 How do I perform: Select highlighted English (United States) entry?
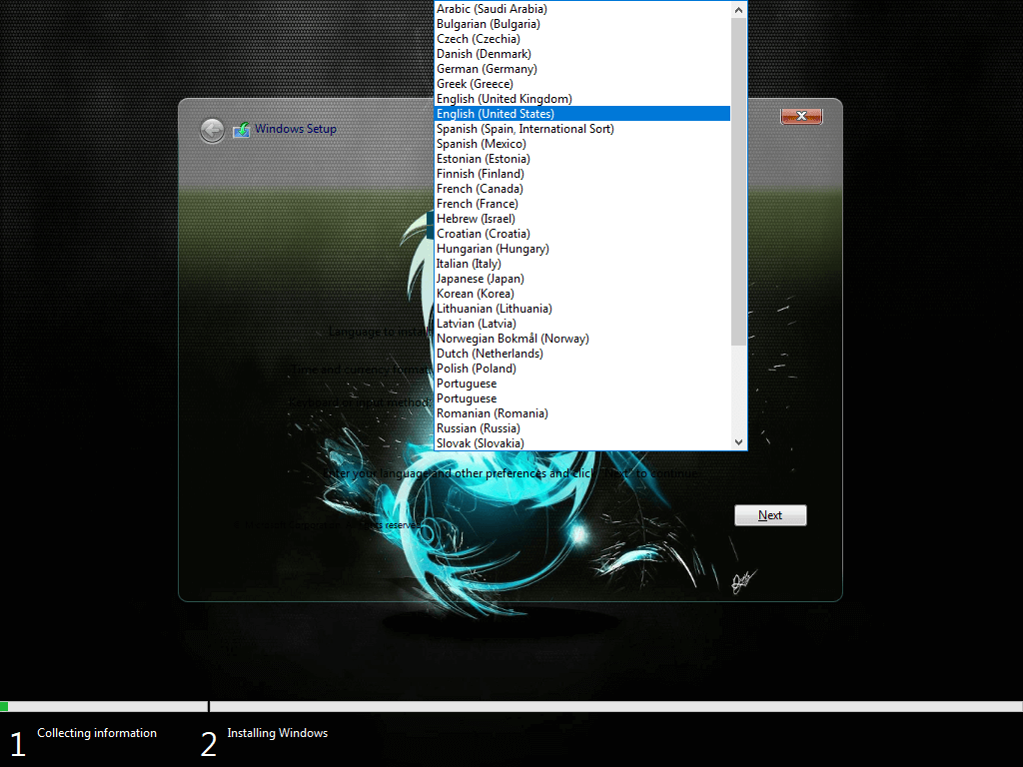click(582, 114)
